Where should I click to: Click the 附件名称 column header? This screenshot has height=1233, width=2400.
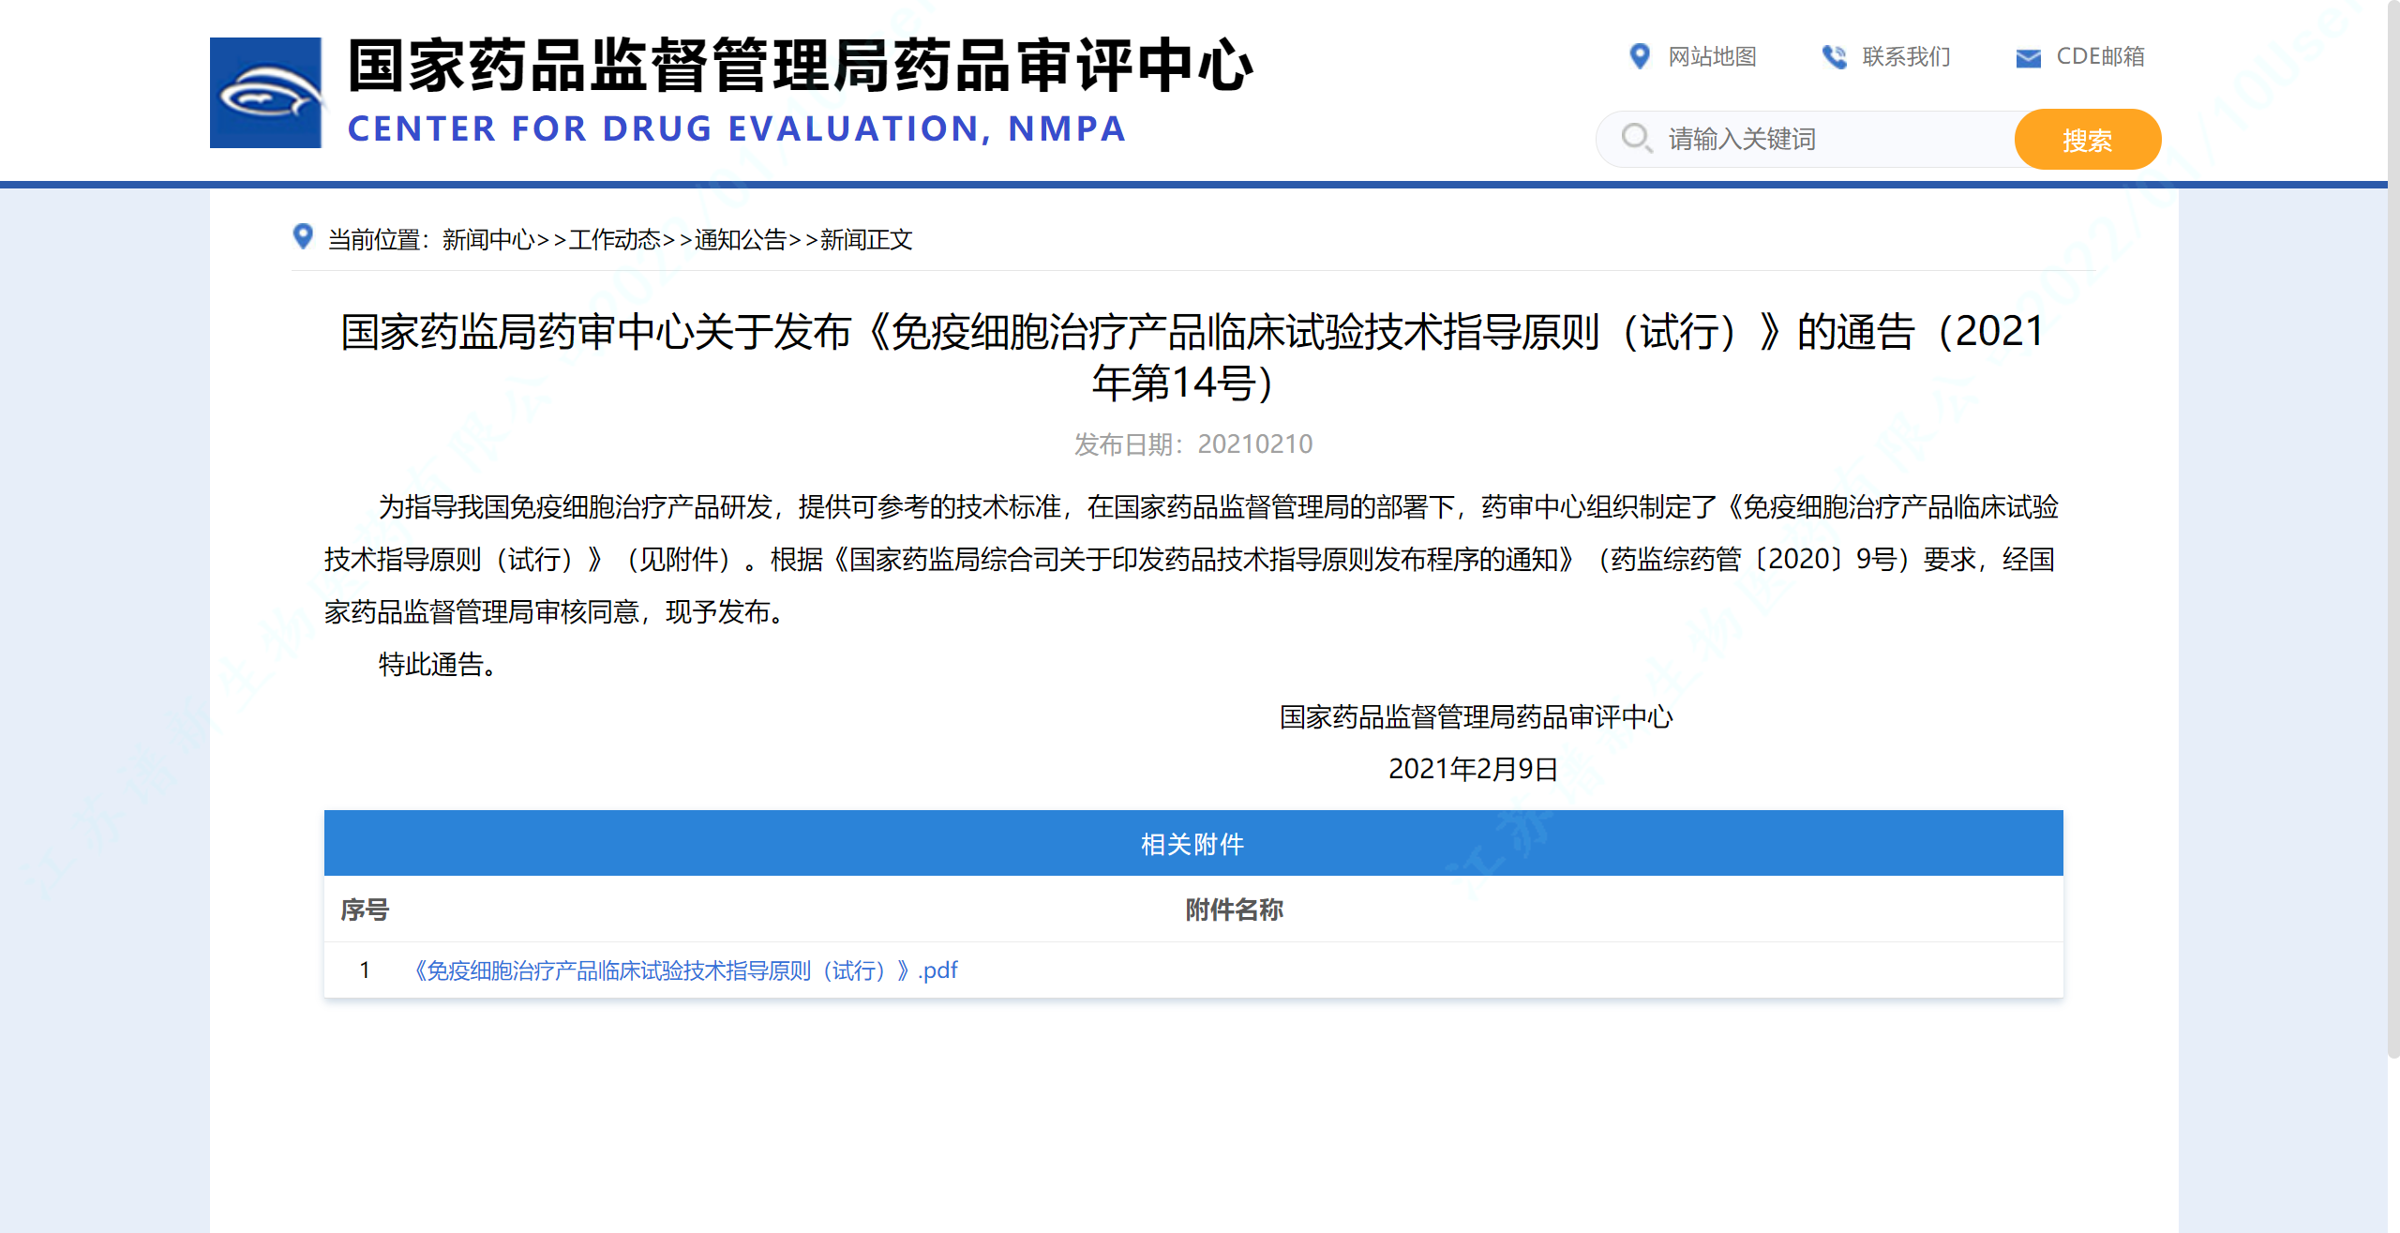tap(1234, 910)
